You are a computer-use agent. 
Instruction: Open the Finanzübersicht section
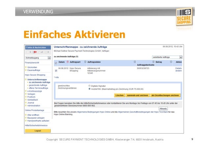click(32, 63)
